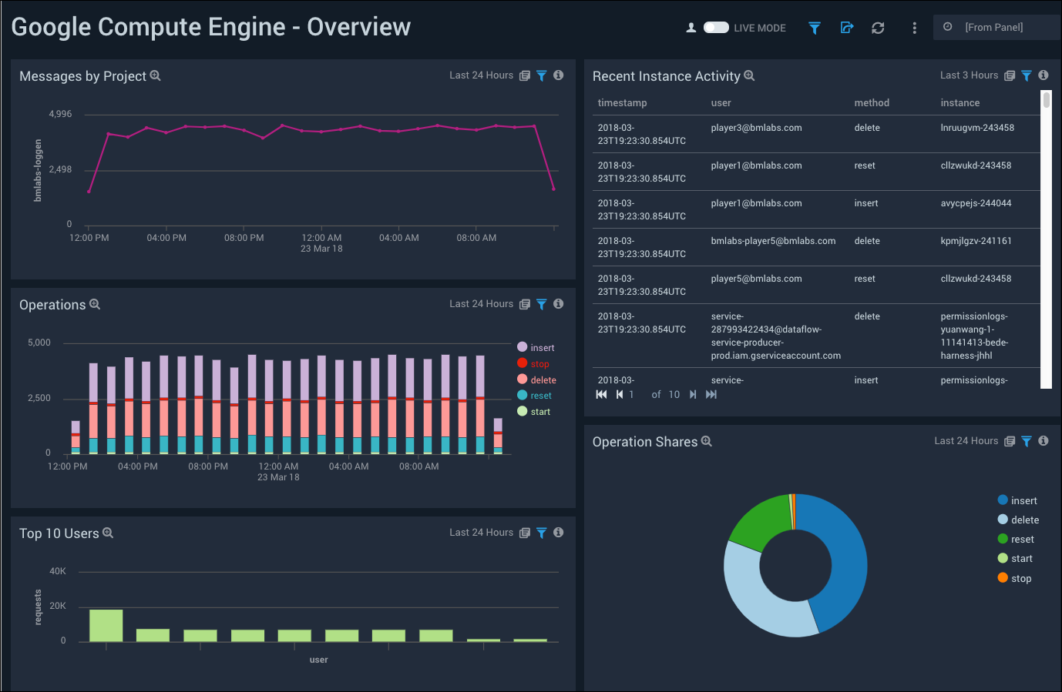Viewport: 1062px width, 692px height.
Task: Open the filter icon on Recent Instance Activity
Action: pos(1026,75)
